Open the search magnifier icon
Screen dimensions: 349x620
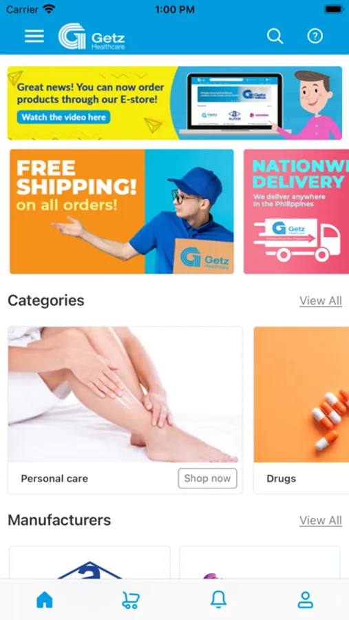(x=275, y=37)
